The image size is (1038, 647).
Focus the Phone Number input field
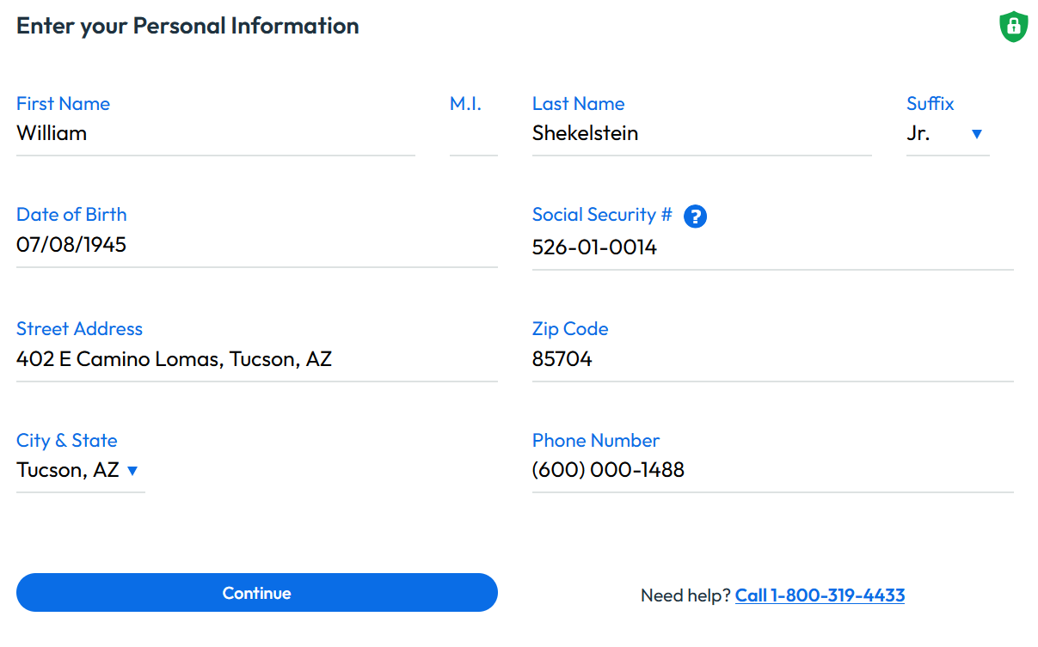tap(772, 471)
